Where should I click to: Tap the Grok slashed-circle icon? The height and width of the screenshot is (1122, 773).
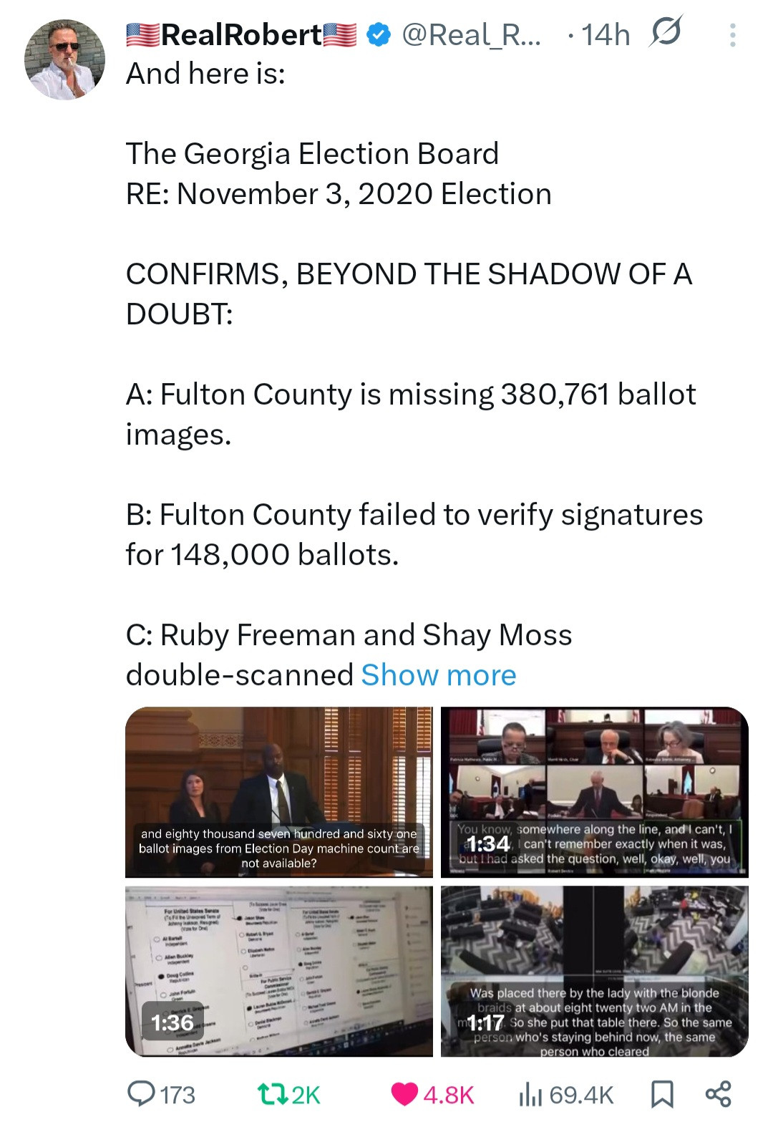coord(666,32)
